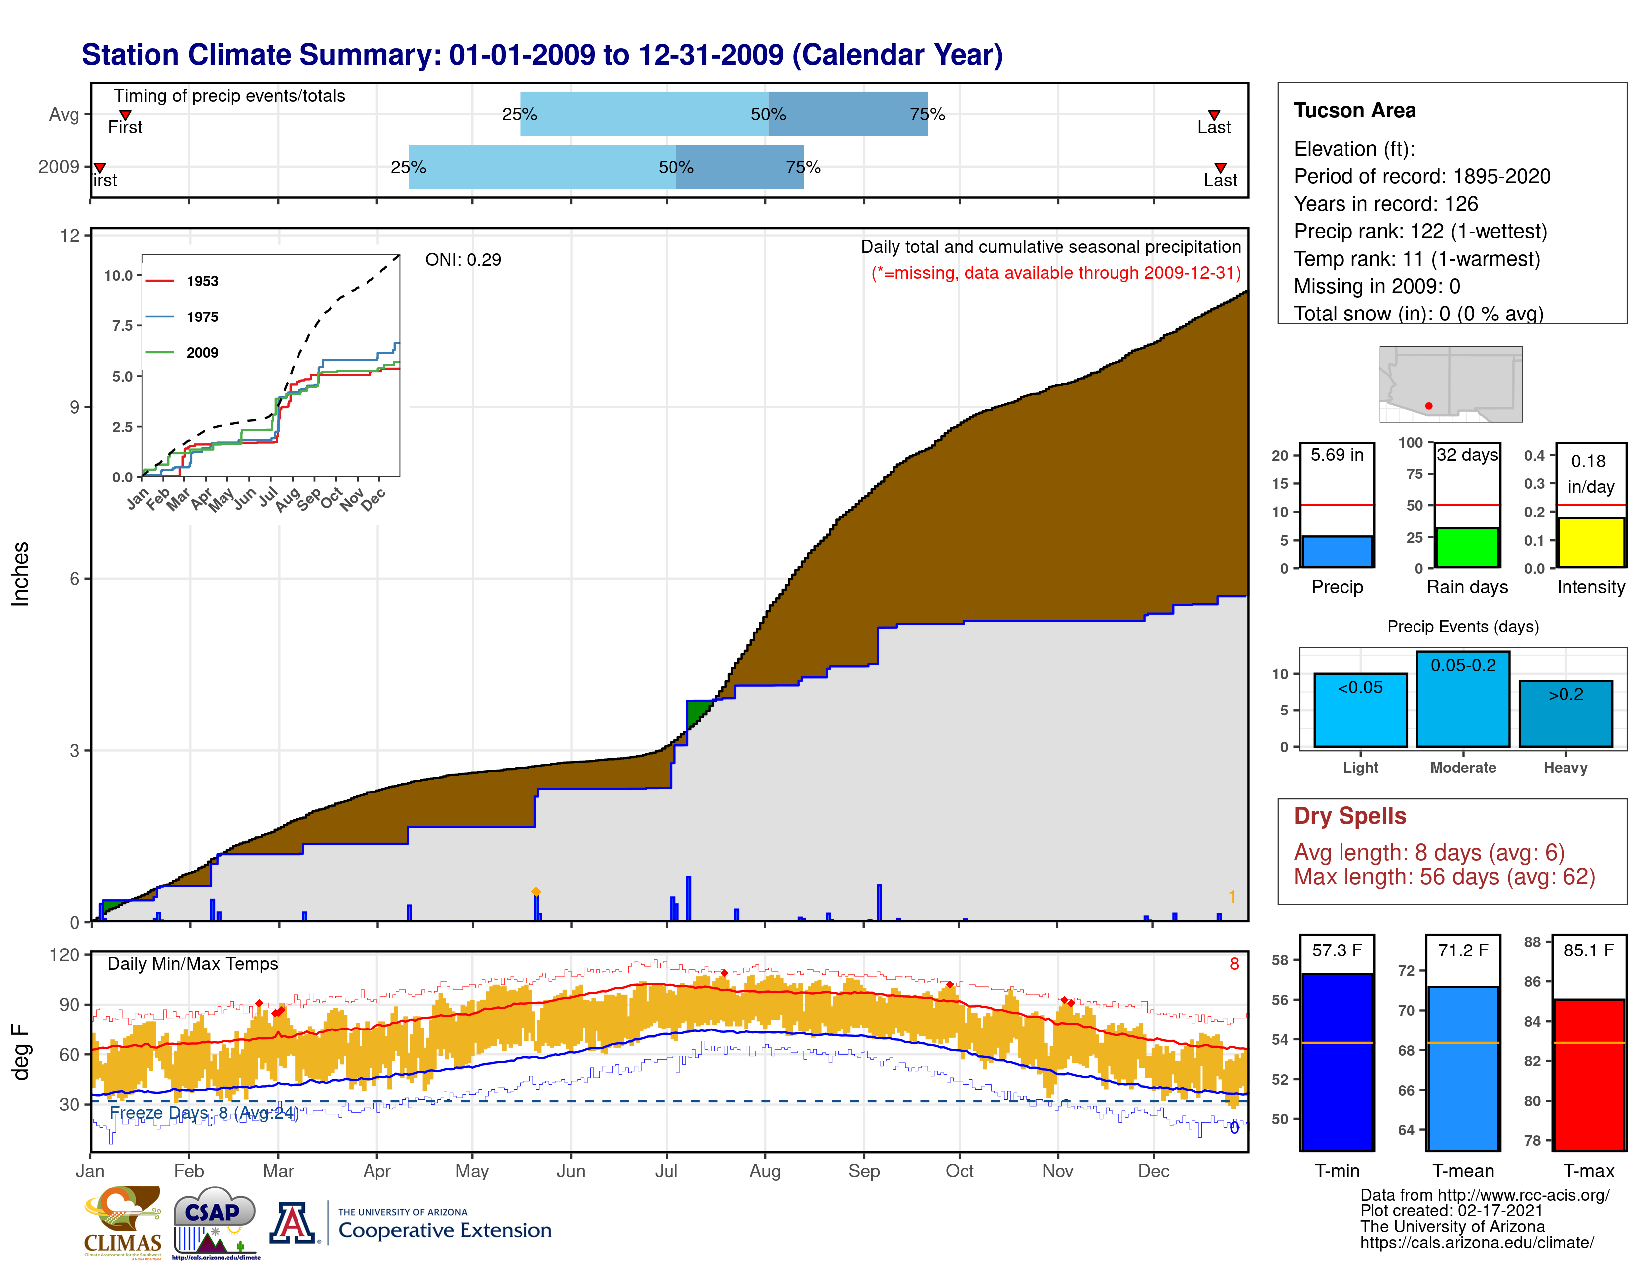Viewport: 1639px width, 1267px height.
Task: Click the red T-max bar
Action: [1589, 1075]
